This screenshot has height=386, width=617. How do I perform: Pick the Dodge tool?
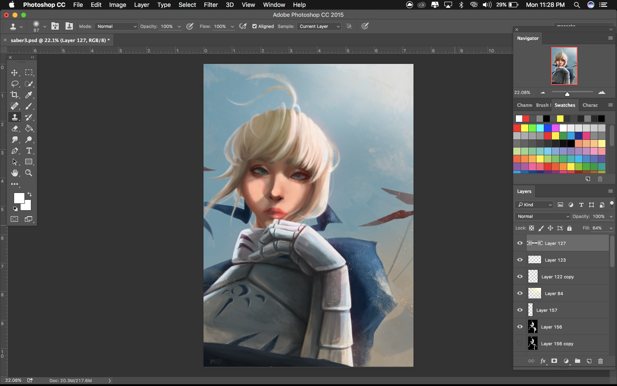point(29,139)
